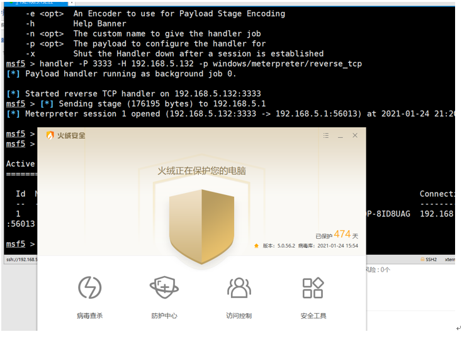
Task: Click the '-x Shut the Handler down' help line
Action: 175,53
